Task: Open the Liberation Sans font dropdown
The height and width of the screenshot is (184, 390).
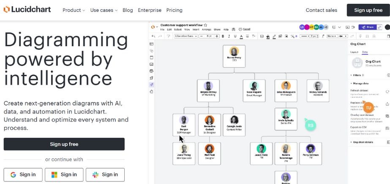Action: (x=186, y=36)
